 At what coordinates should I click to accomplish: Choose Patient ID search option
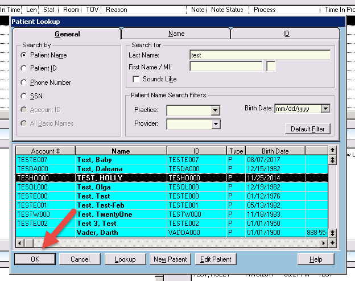point(24,68)
